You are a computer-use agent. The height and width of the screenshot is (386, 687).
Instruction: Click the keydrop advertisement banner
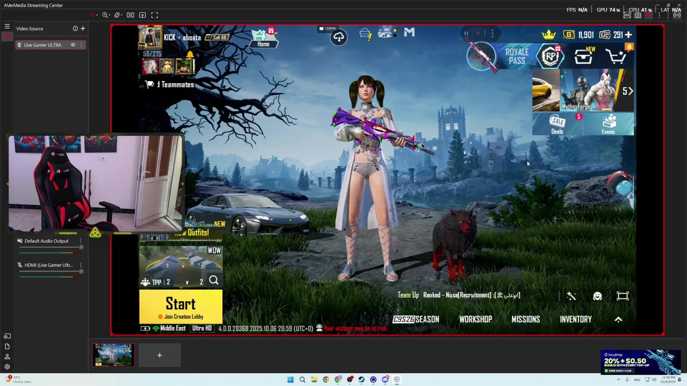641,362
